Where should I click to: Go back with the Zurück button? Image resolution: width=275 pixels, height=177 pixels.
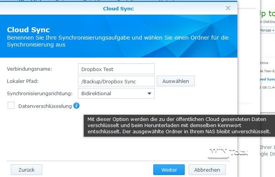point(27,170)
